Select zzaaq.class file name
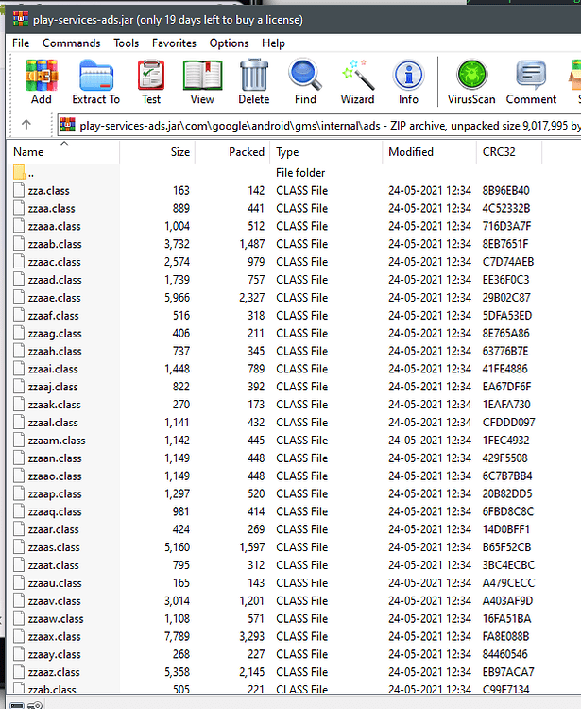The height and width of the screenshot is (709, 581). pos(55,511)
